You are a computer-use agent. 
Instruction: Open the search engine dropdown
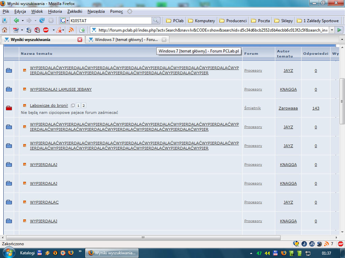coord(64,20)
